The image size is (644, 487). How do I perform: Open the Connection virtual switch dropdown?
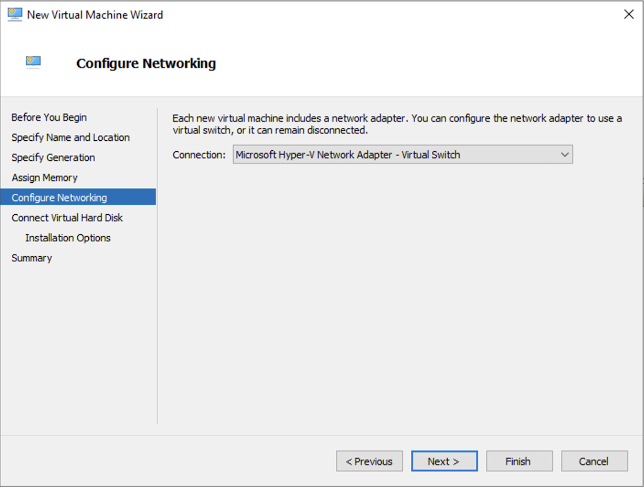[402, 154]
